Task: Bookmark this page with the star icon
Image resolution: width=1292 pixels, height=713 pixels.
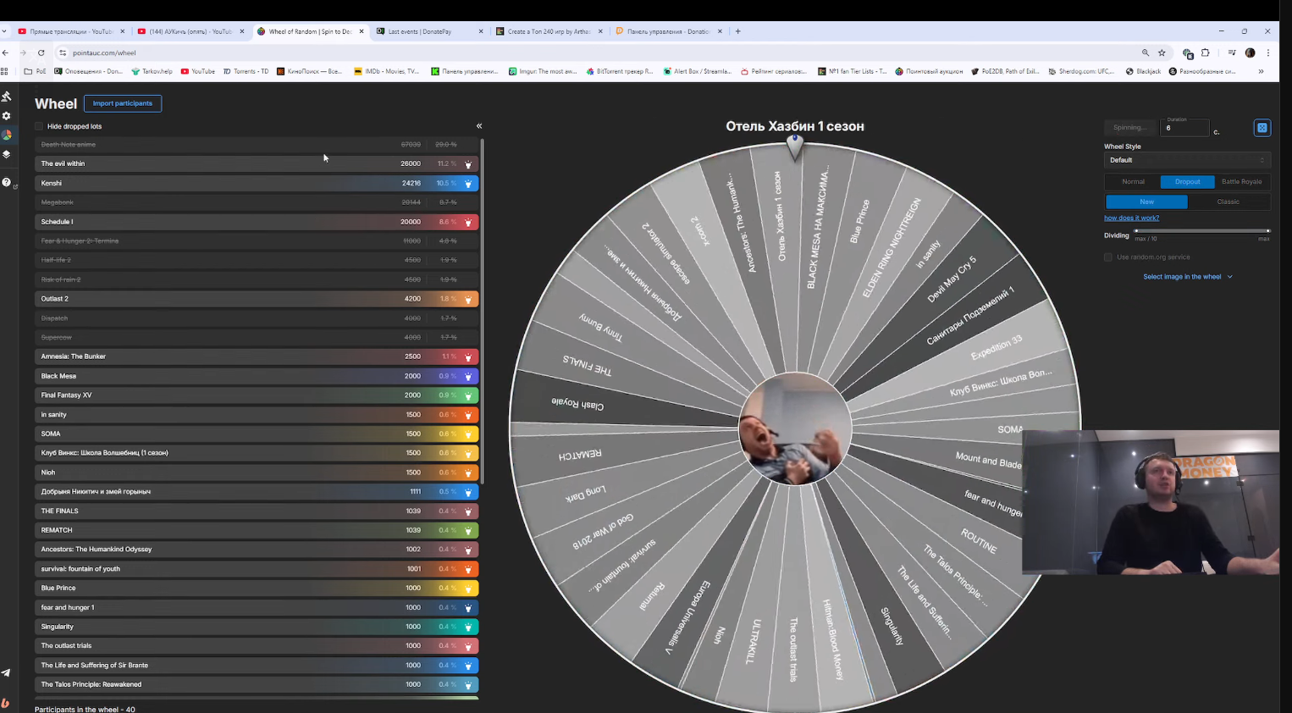Action: tap(1162, 53)
